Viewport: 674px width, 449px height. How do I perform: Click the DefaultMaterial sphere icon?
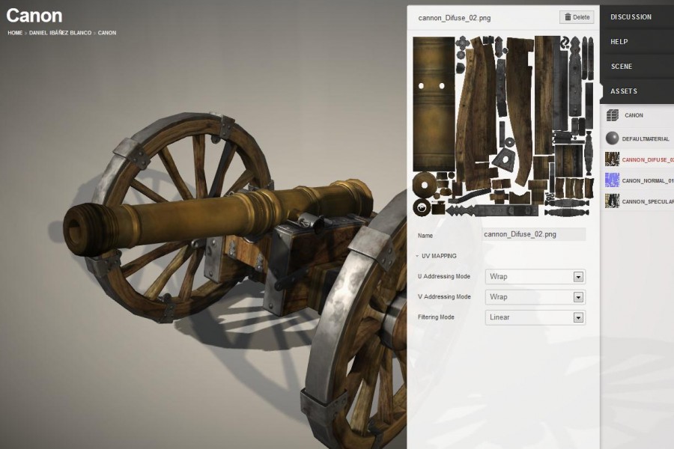pyautogui.click(x=612, y=138)
